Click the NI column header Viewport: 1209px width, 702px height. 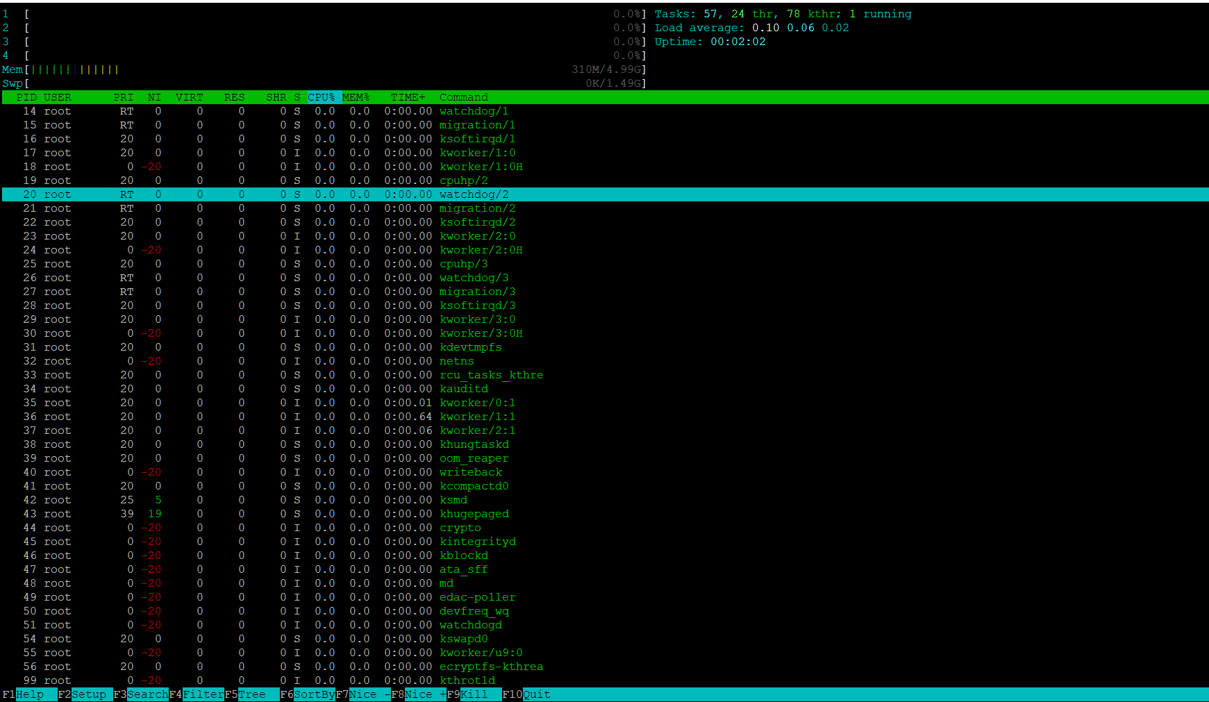154,97
